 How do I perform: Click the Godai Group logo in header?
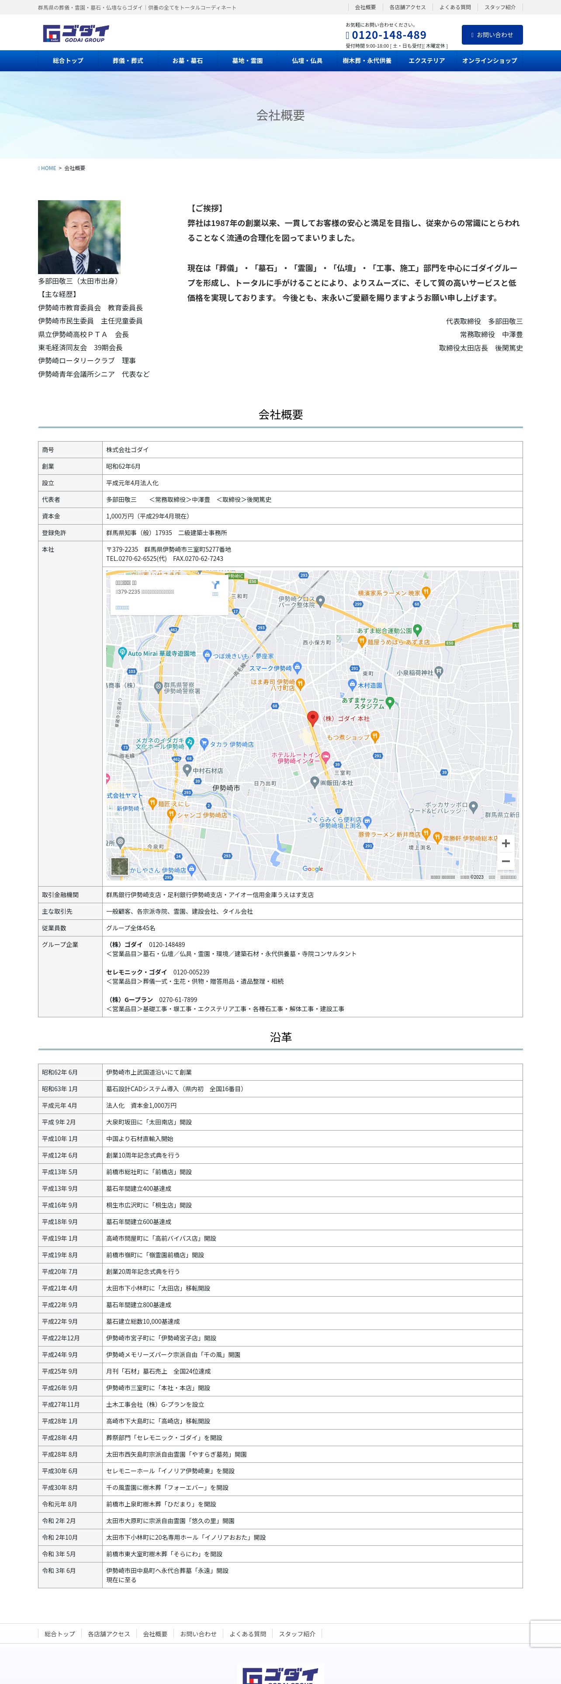click(76, 33)
